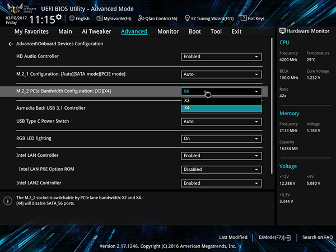Change language via English button
This screenshot has height=252, width=336.
[82, 18]
